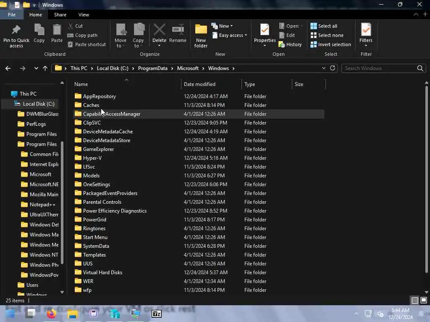The width and height of the screenshot is (430, 322).
Task: Refresh the folder view
Action: click(x=333, y=68)
